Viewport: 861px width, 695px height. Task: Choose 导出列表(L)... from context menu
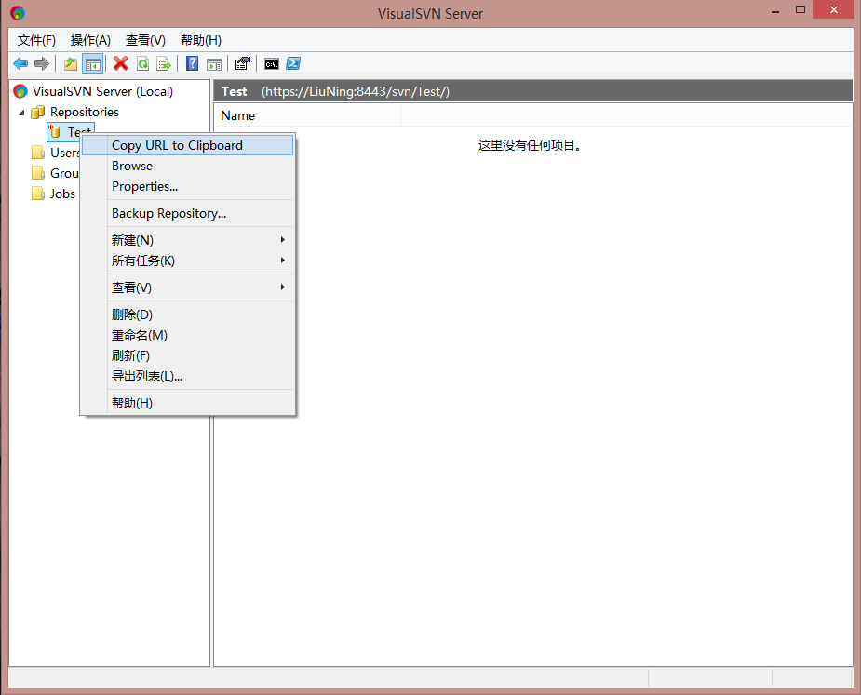188,376
